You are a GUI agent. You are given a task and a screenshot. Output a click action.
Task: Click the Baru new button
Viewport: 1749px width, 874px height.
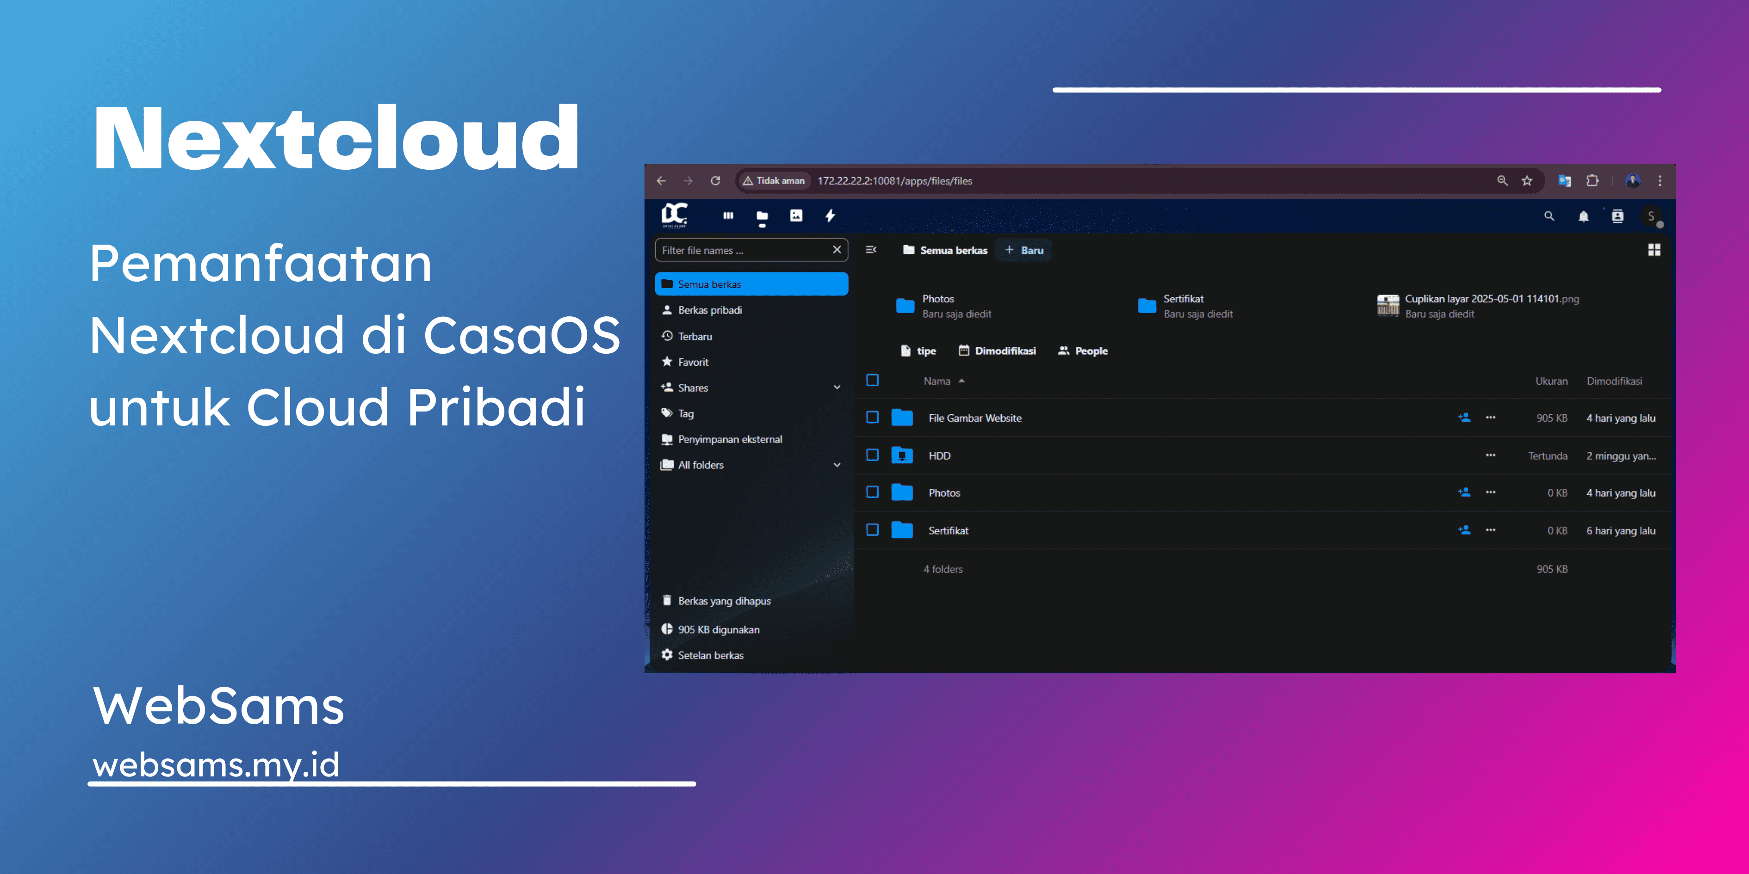pyautogui.click(x=1024, y=250)
